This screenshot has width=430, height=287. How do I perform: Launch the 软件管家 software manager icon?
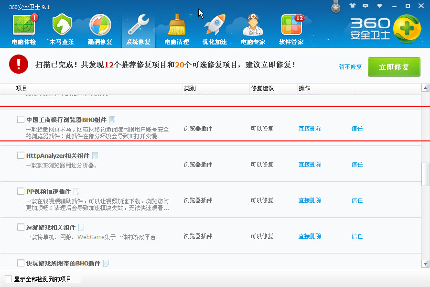coord(291,25)
